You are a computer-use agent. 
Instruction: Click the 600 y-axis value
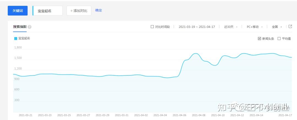(17, 89)
